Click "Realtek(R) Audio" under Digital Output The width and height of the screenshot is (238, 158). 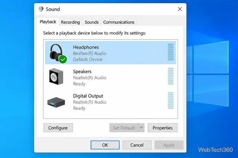click(90, 102)
